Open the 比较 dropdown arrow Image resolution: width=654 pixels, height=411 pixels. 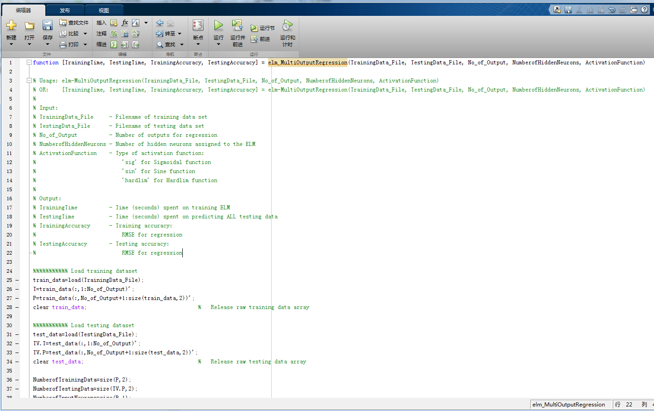85,34
